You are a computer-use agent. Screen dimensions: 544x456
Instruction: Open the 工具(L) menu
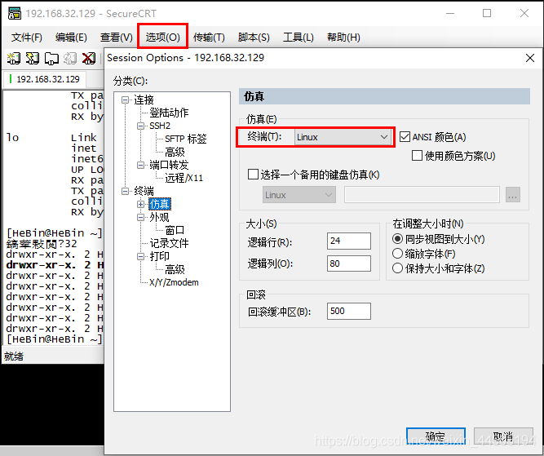point(299,38)
